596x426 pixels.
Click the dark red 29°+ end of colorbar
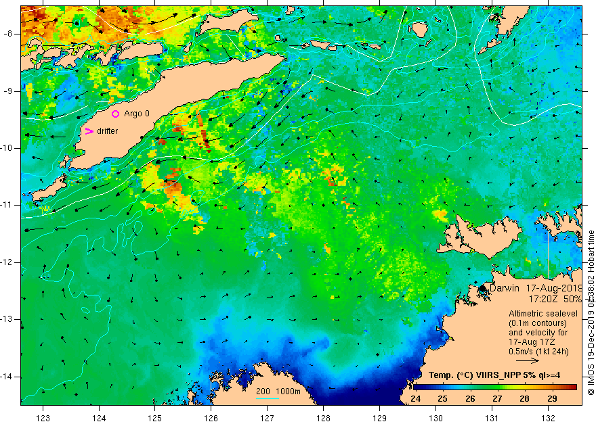[x=573, y=387]
